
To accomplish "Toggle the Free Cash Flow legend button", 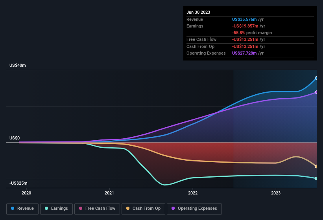I will tap(97, 209).
